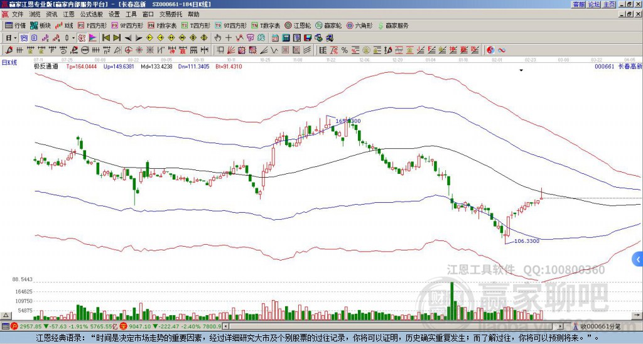Click the 沪 index icon in status bar

point(14,326)
